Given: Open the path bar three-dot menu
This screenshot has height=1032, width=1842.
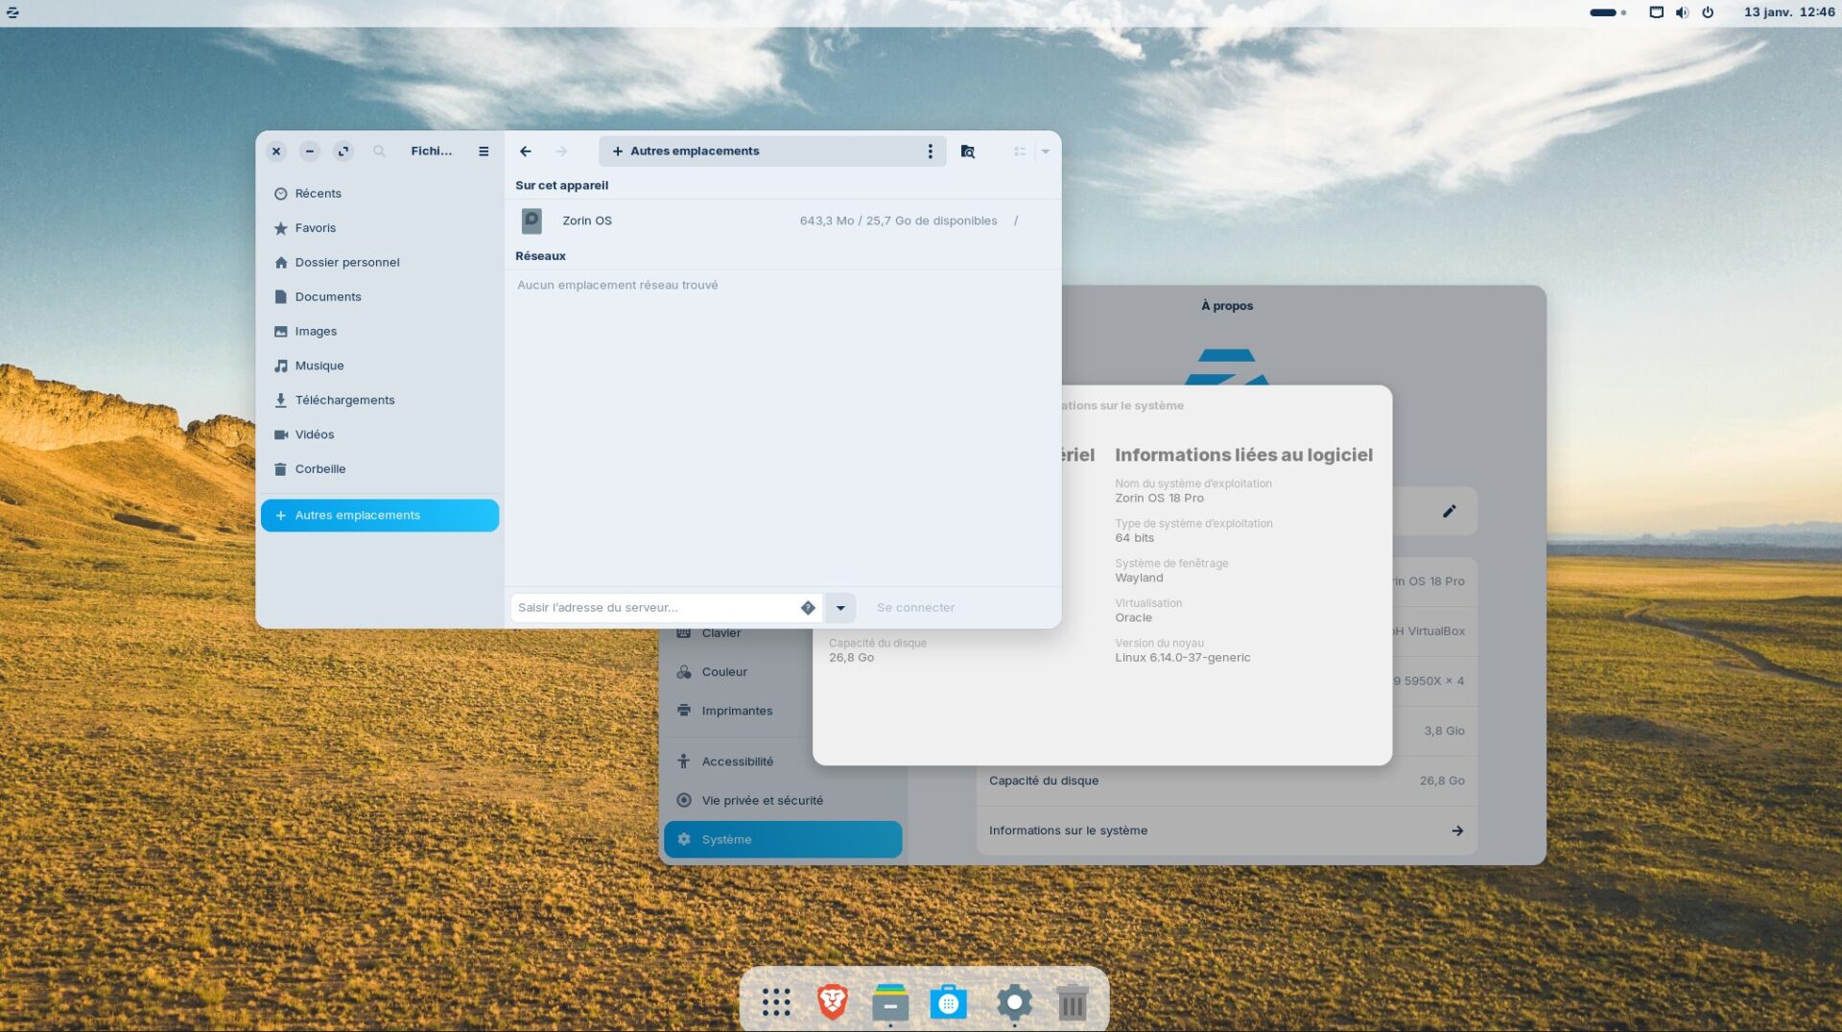Looking at the screenshot, I should [930, 152].
